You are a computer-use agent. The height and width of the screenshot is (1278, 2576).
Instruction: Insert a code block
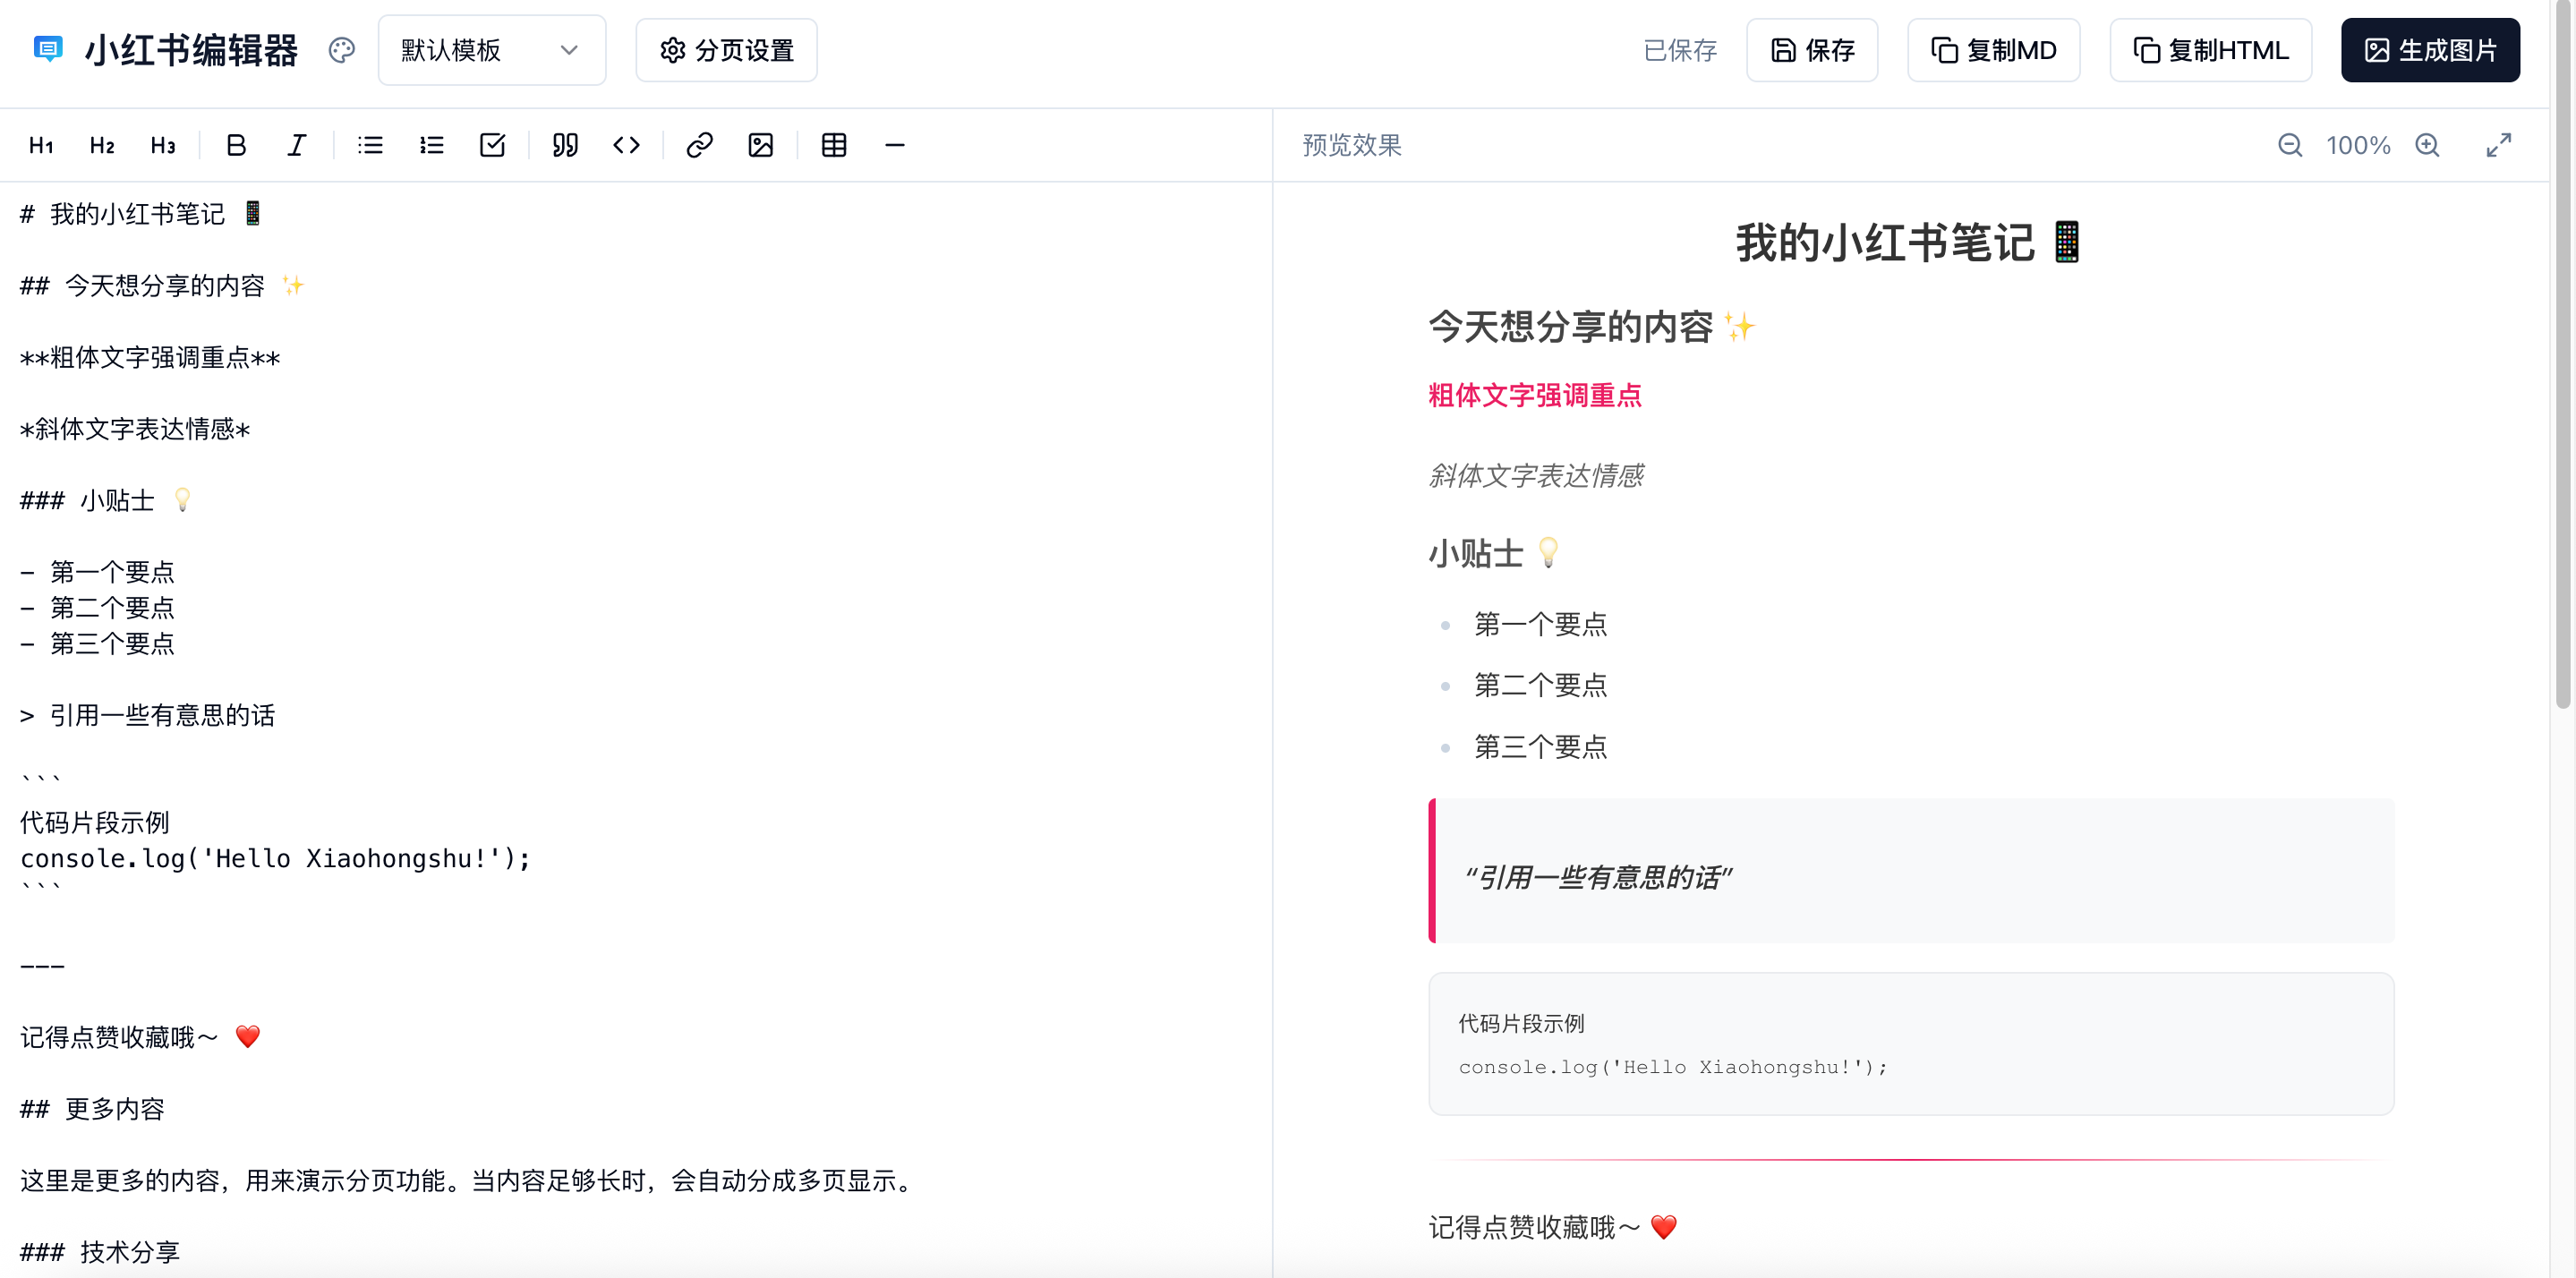coord(626,146)
